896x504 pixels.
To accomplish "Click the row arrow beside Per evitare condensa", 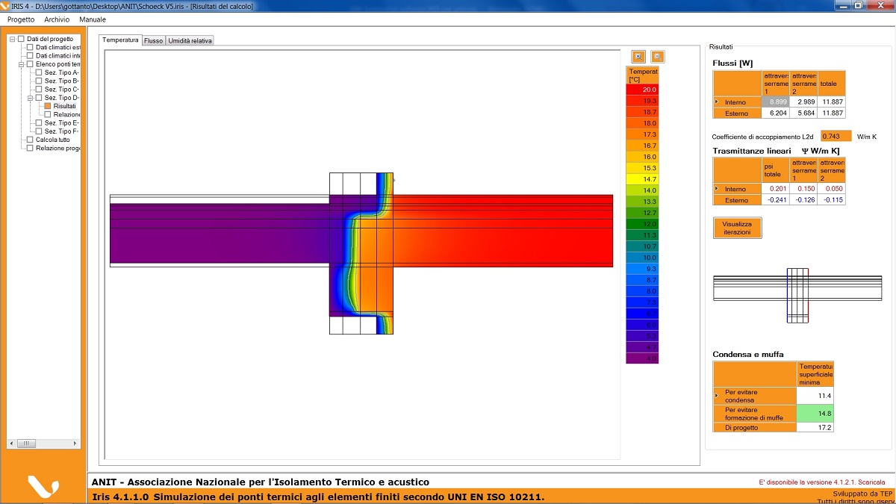I will pos(717,395).
